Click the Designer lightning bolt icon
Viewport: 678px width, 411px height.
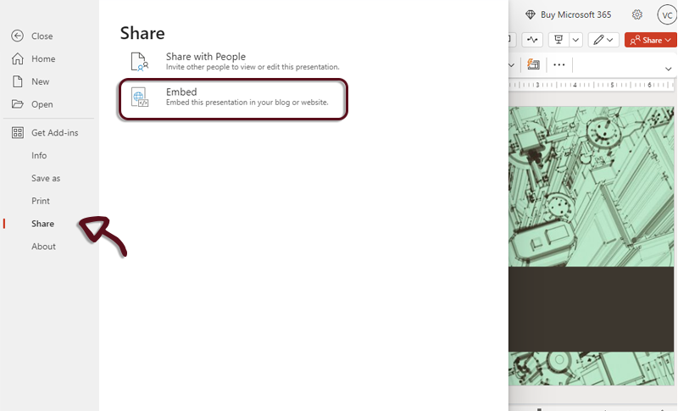pyautogui.click(x=532, y=64)
